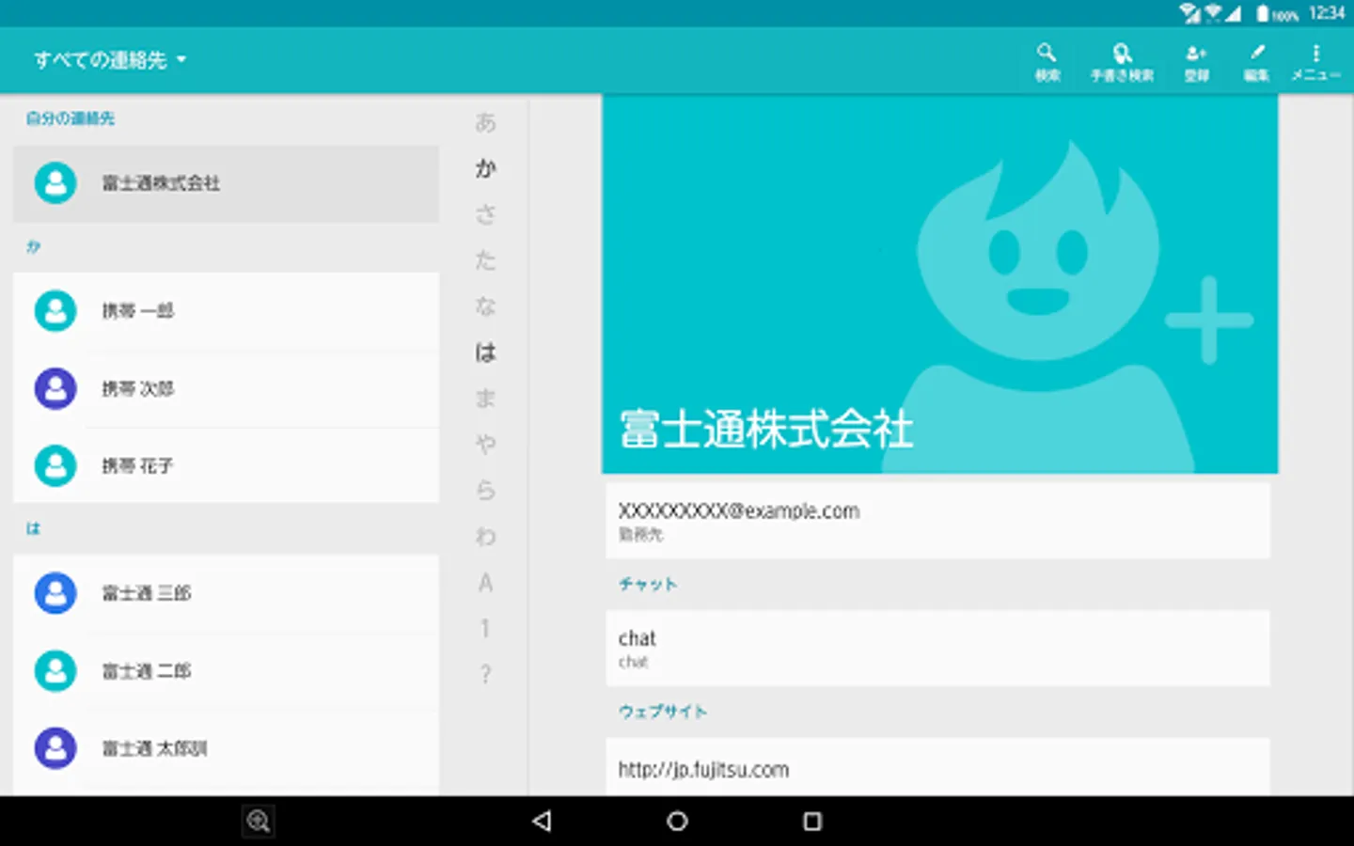This screenshot has height=846, width=1354.
Task: Tap the contact photo add placeholder
Action: coord(939,284)
